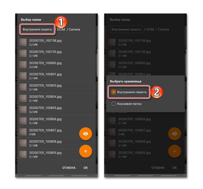The width and height of the screenshot is (203, 189).
Task: Open thumbnail of 20200709_100758.jpg in left list
Action: [x=23, y=42]
